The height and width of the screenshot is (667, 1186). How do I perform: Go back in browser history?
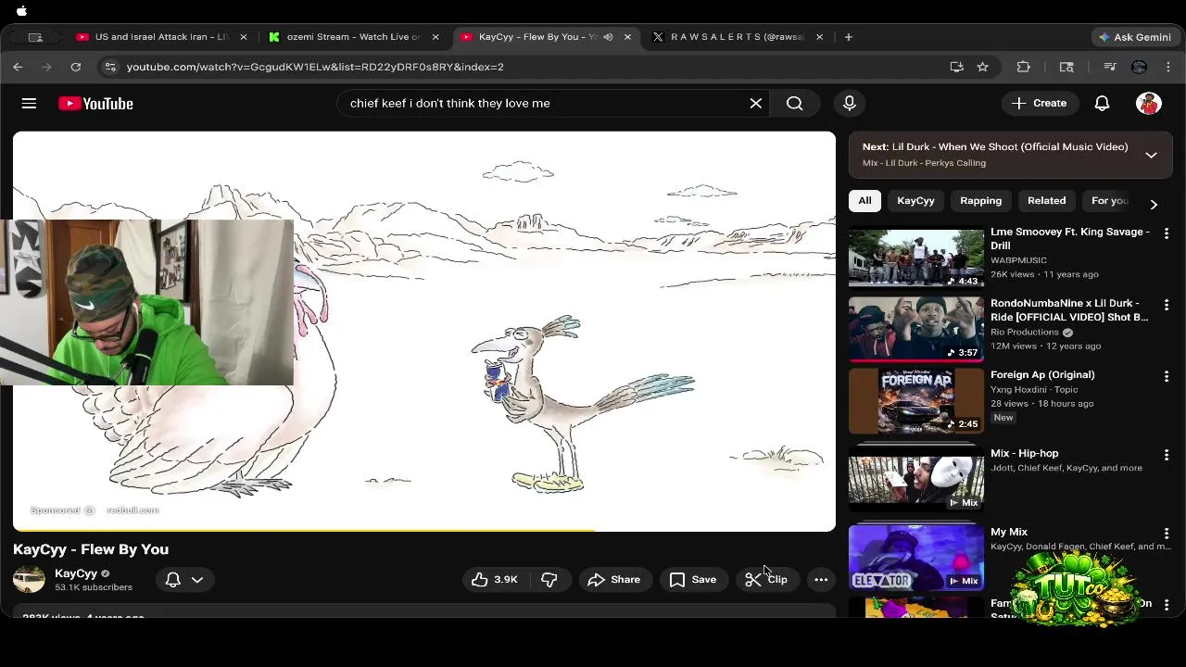click(18, 67)
